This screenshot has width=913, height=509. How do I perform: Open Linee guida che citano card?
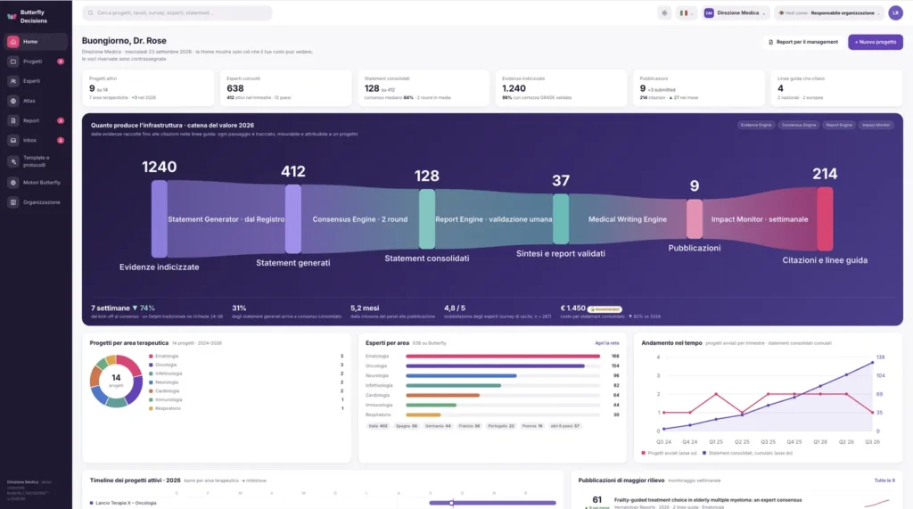point(836,88)
